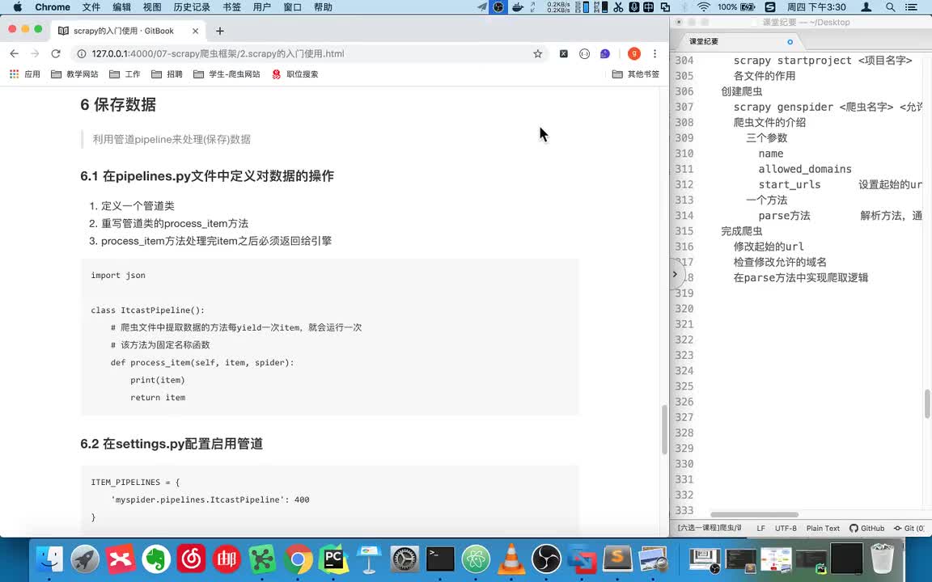
Task: Expand the 其他书签 bookmarks folder
Action: point(636,74)
